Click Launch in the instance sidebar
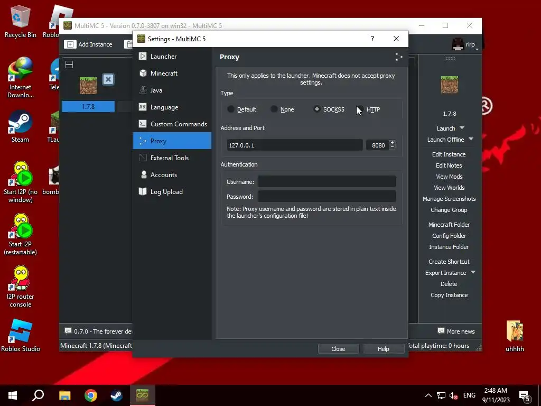The image size is (541, 406). tap(446, 128)
